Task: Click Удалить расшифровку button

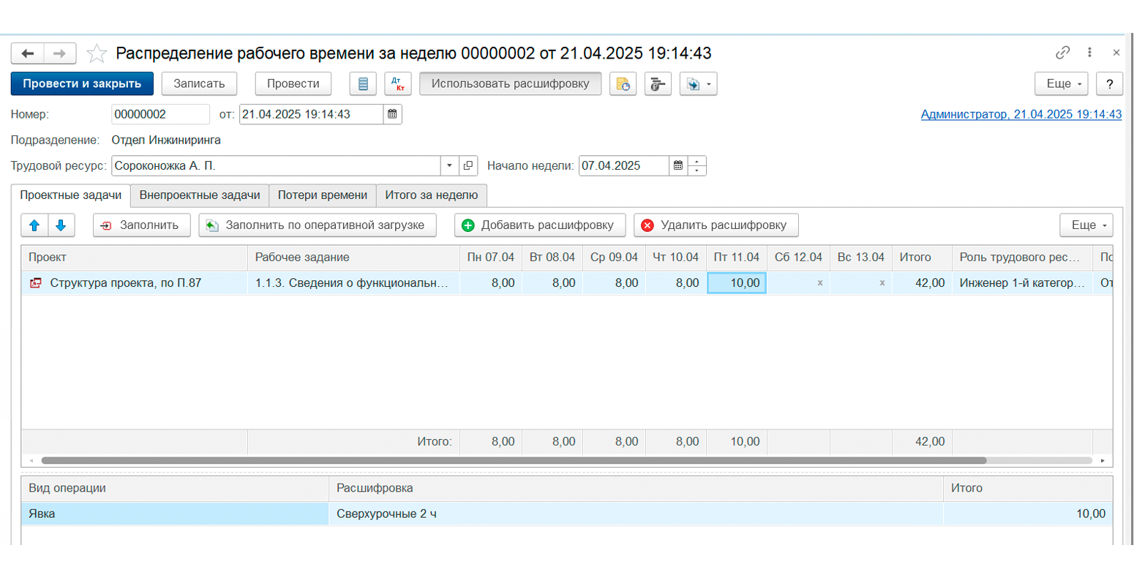Action: [716, 225]
